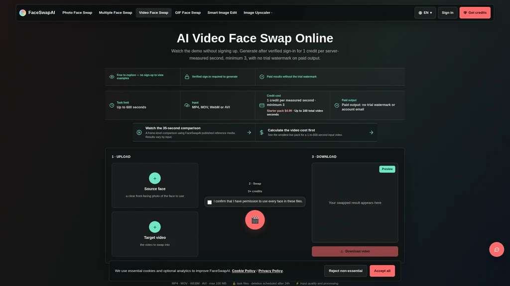Click the red clapperboard swap button
This screenshot has height=286, width=510.
(255, 220)
